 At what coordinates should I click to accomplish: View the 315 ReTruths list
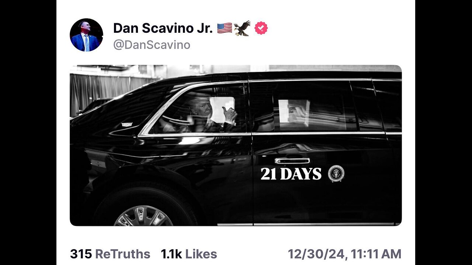(110, 254)
